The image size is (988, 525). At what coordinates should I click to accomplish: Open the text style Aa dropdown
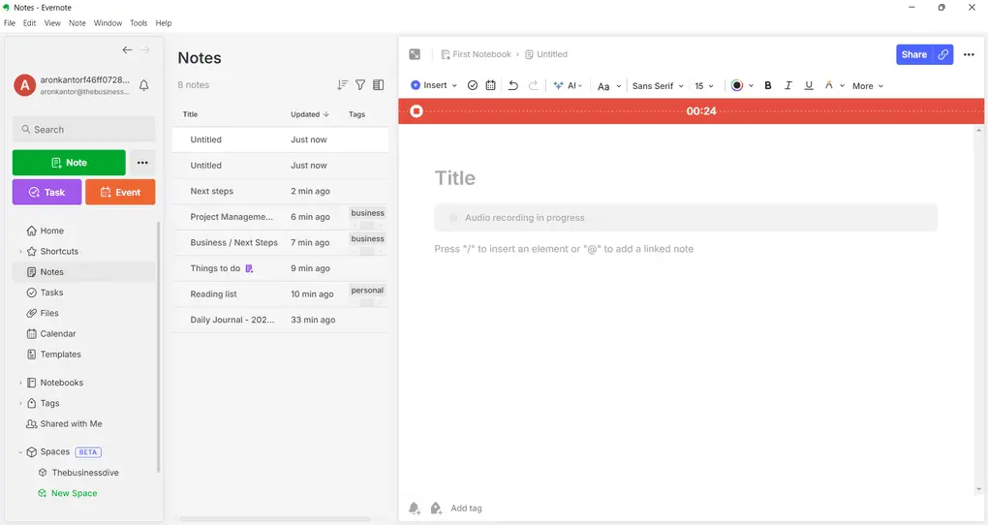(x=608, y=85)
